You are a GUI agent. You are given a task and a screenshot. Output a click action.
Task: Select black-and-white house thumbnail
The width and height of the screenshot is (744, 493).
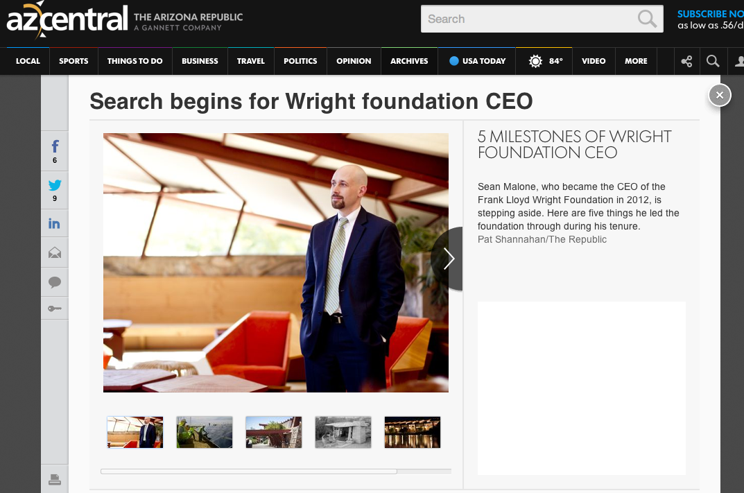coord(343,432)
